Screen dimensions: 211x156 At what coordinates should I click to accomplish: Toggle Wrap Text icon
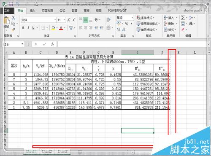108,20
